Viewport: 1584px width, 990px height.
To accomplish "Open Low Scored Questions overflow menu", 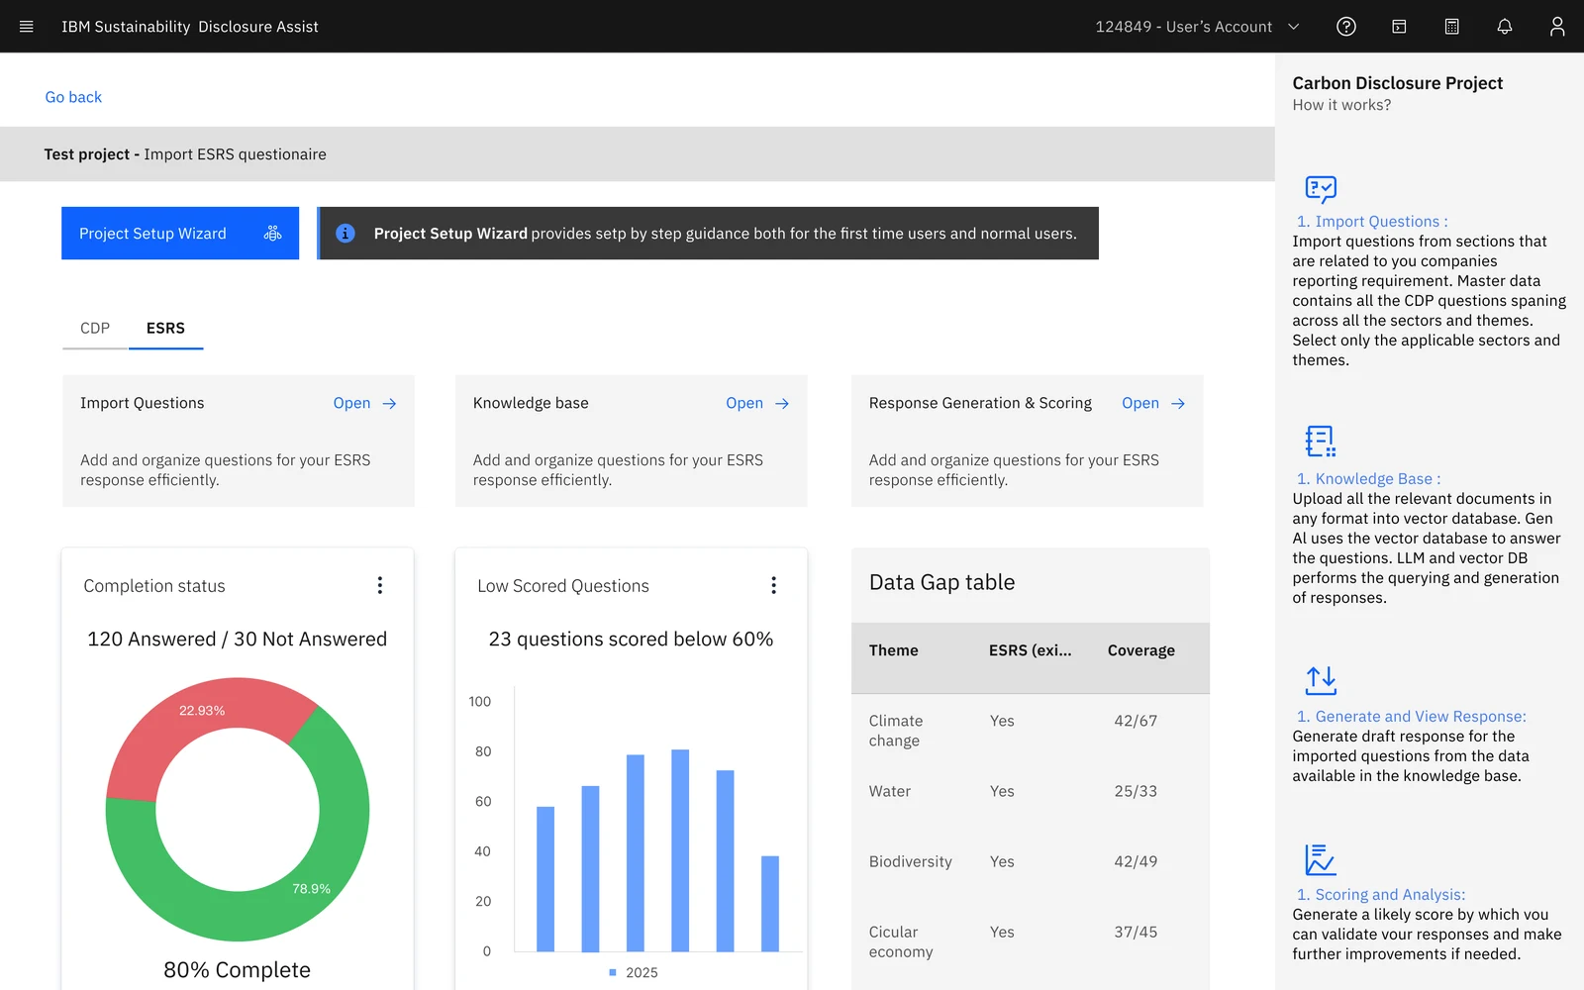I will [774, 585].
